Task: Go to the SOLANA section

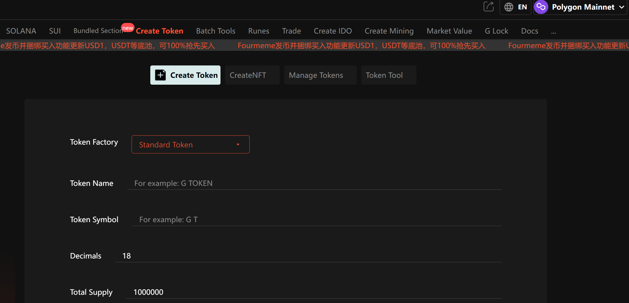Action: click(21, 31)
